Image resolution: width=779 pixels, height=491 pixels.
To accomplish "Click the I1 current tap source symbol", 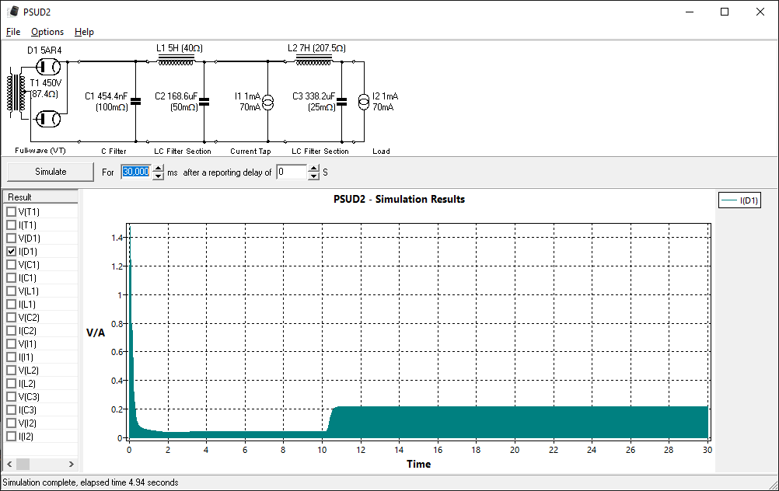I will (267, 102).
